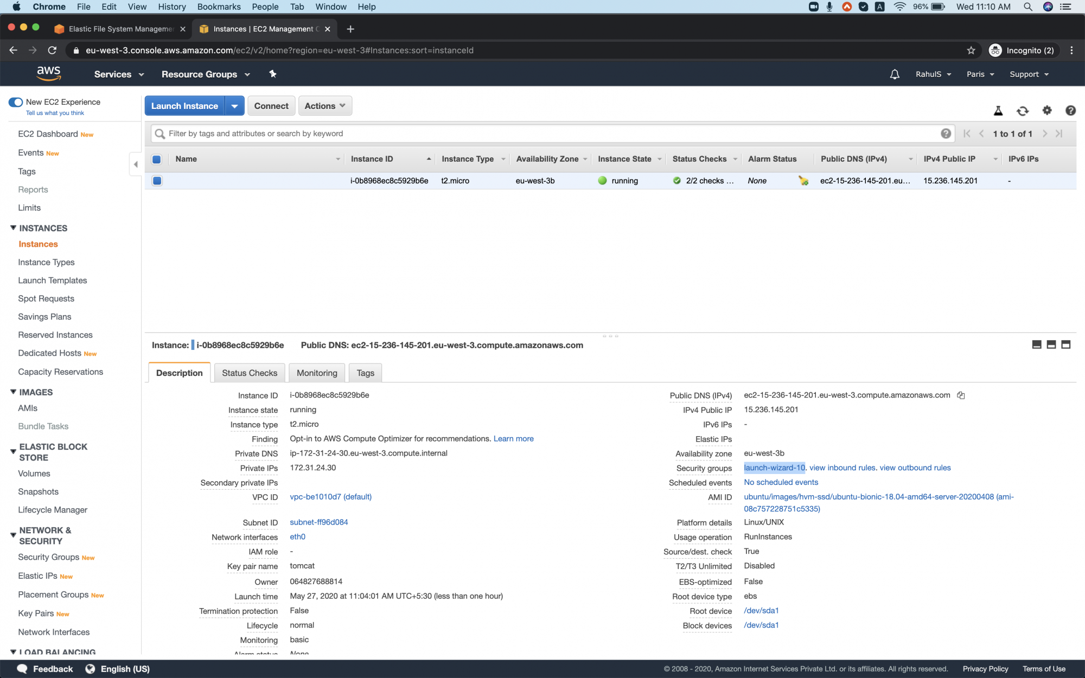Copy the Public DNS using copy icon
This screenshot has width=1085, height=678.
961,395
